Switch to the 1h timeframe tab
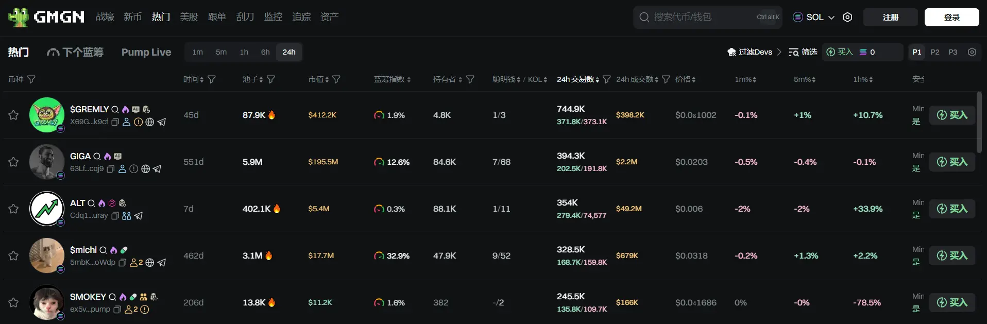Viewport: 987px width, 324px height. click(244, 52)
